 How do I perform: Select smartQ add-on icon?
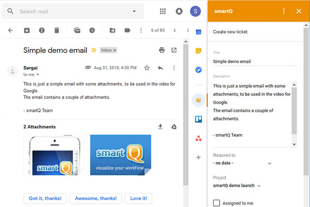[x=198, y=100]
